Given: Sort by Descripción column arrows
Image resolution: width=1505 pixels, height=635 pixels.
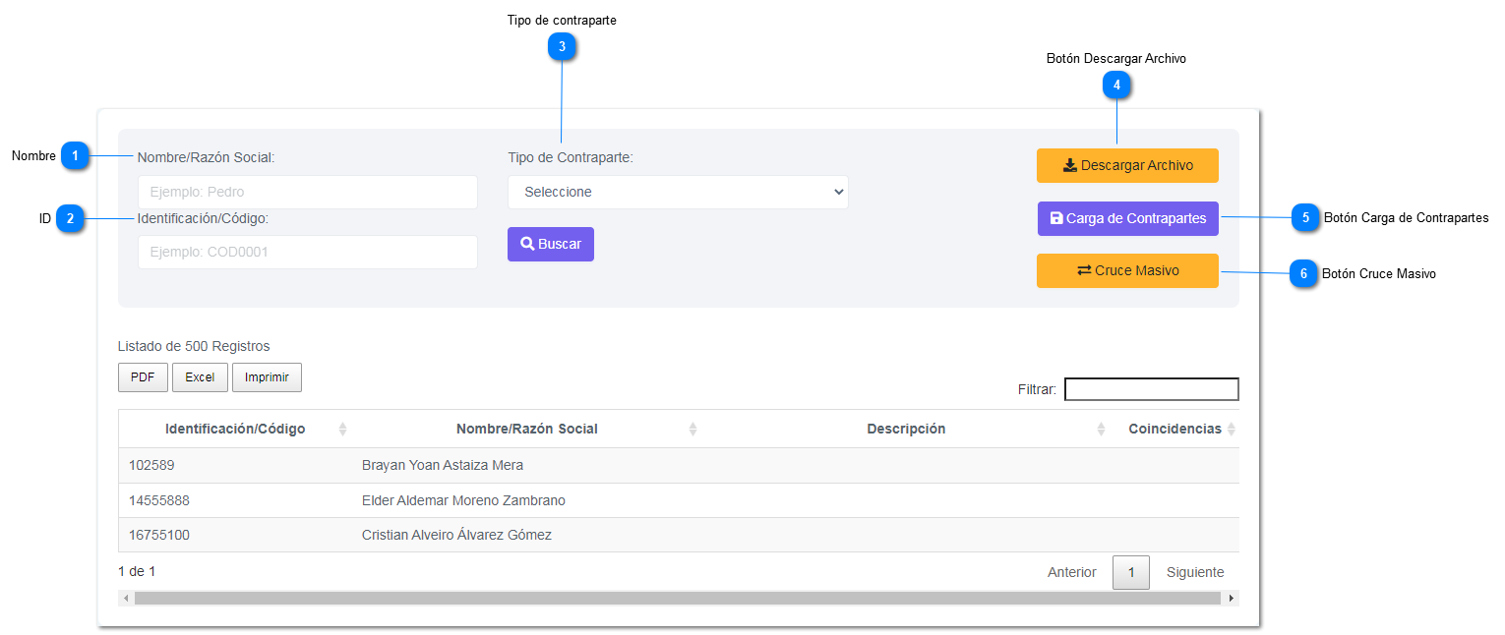Looking at the screenshot, I should [x=1101, y=430].
